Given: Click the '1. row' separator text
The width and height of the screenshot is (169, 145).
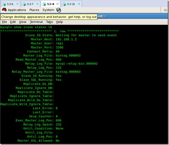Looking at the screenshot, I should (60, 31).
